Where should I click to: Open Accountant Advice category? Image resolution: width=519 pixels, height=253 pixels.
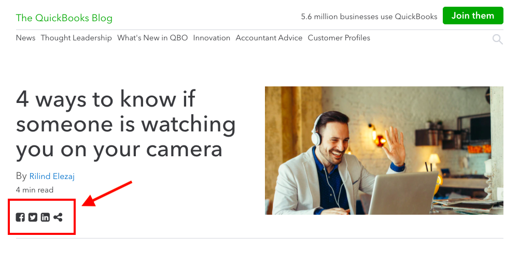269,38
